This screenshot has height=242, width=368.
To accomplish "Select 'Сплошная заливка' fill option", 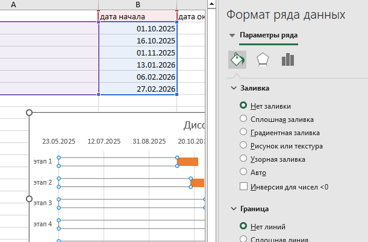I will click(x=243, y=119).
